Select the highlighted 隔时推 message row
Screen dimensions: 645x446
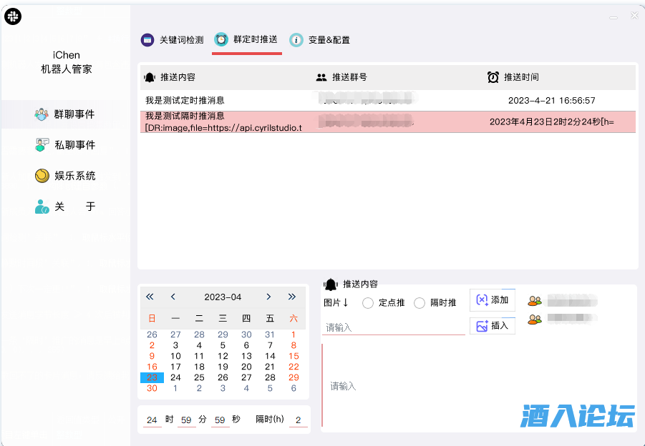pos(387,122)
